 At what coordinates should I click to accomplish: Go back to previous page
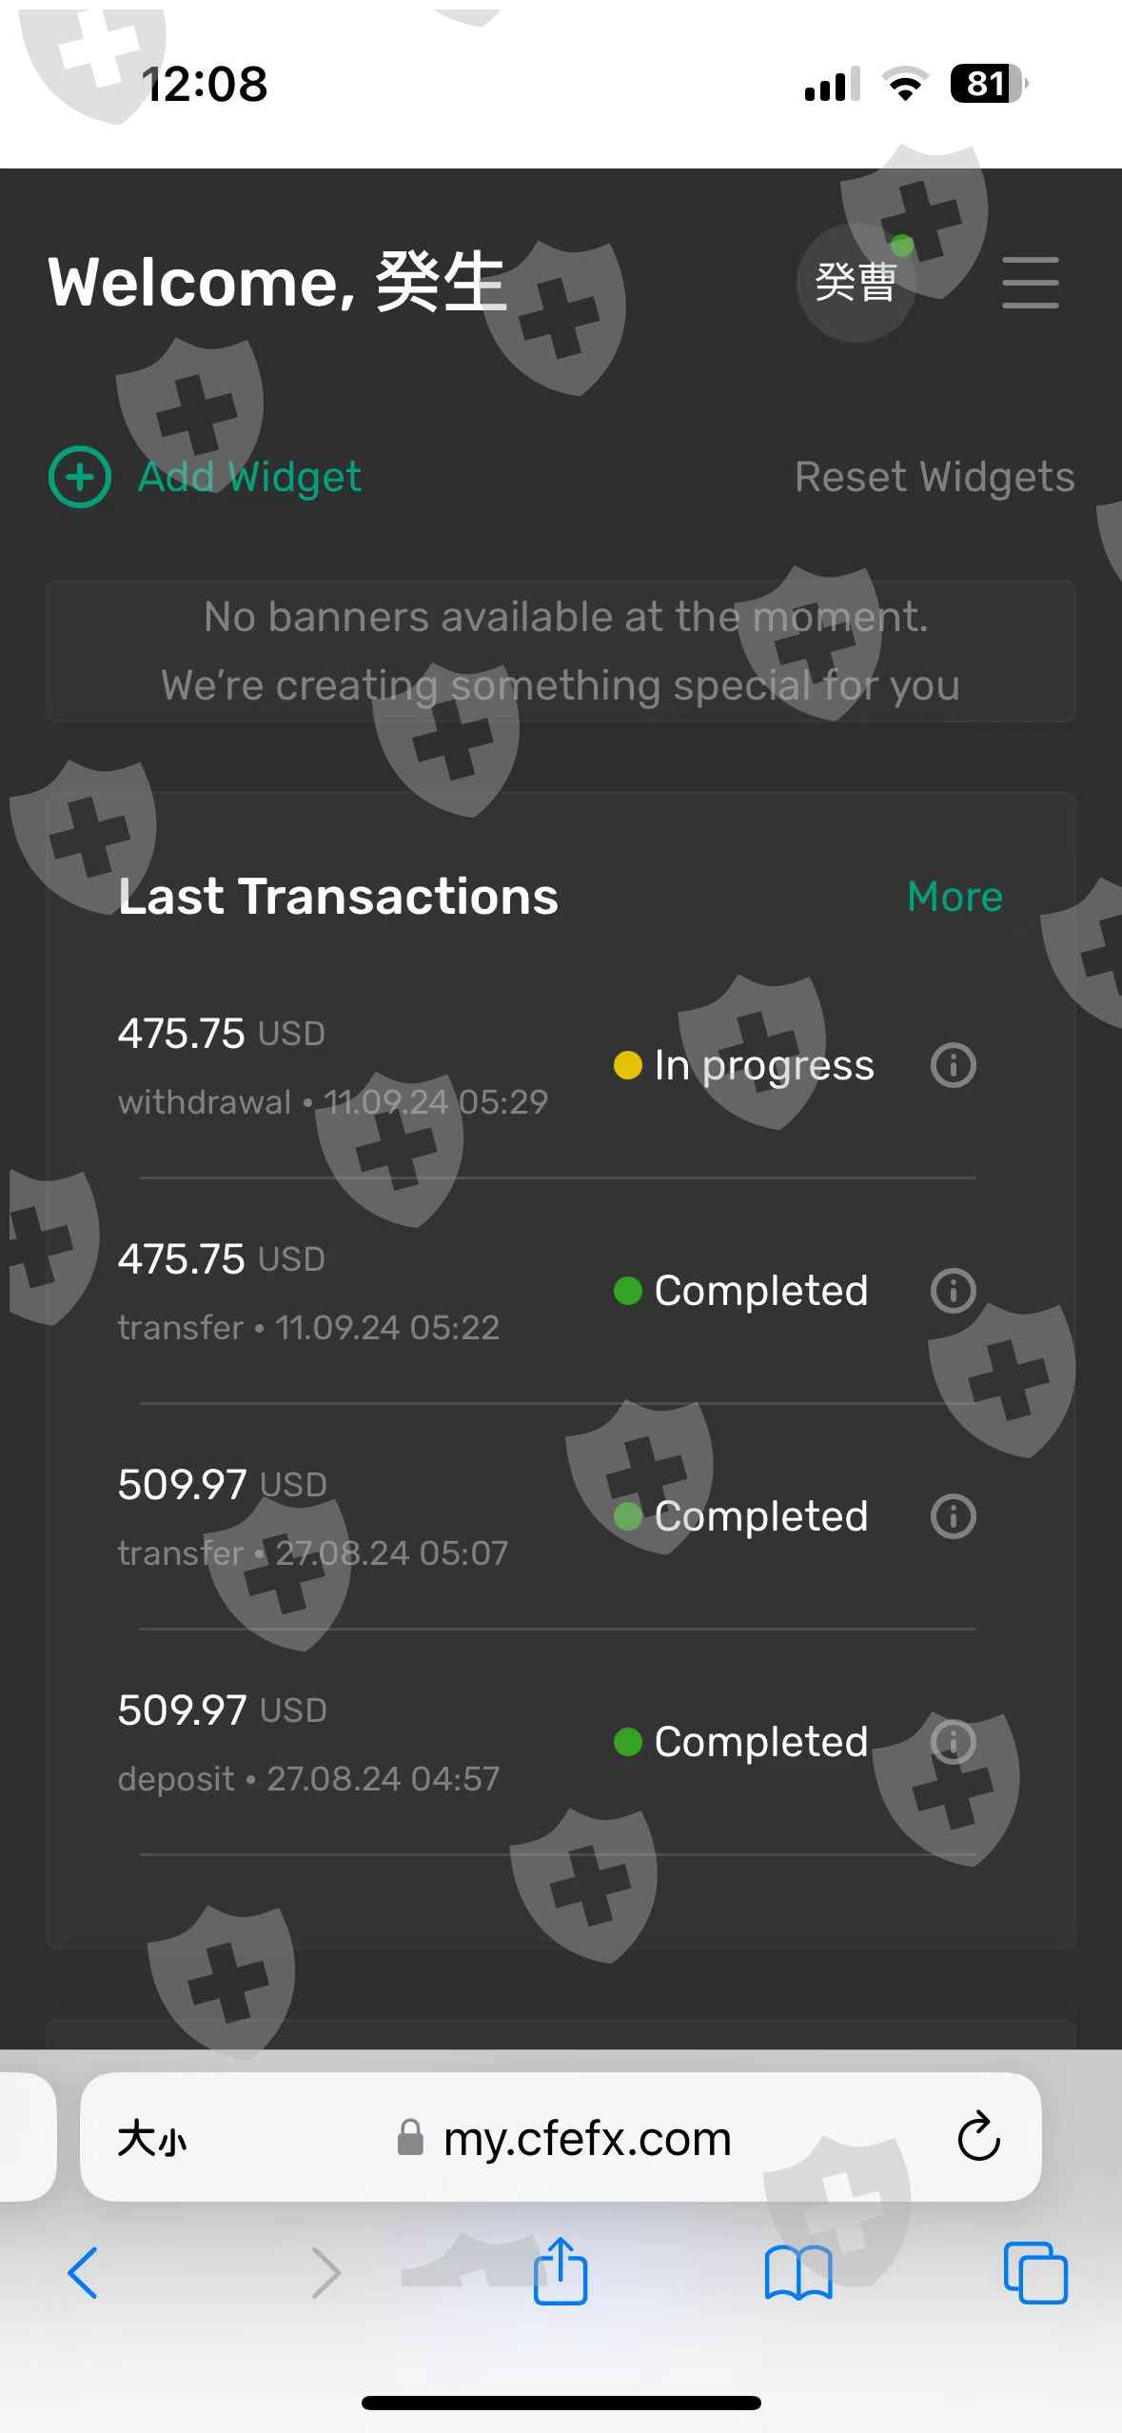click(x=83, y=2273)
